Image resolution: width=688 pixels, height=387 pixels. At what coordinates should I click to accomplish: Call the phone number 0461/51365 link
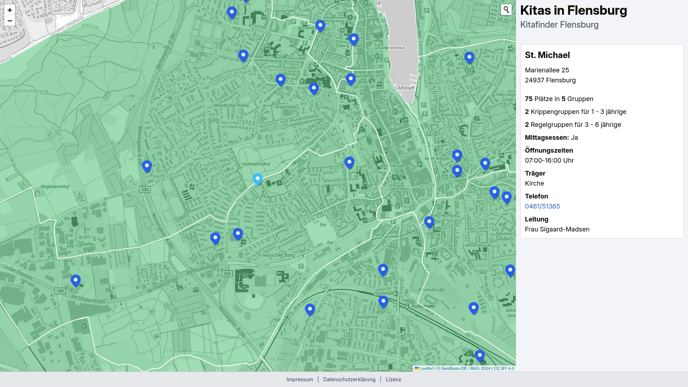pos(542,206)
